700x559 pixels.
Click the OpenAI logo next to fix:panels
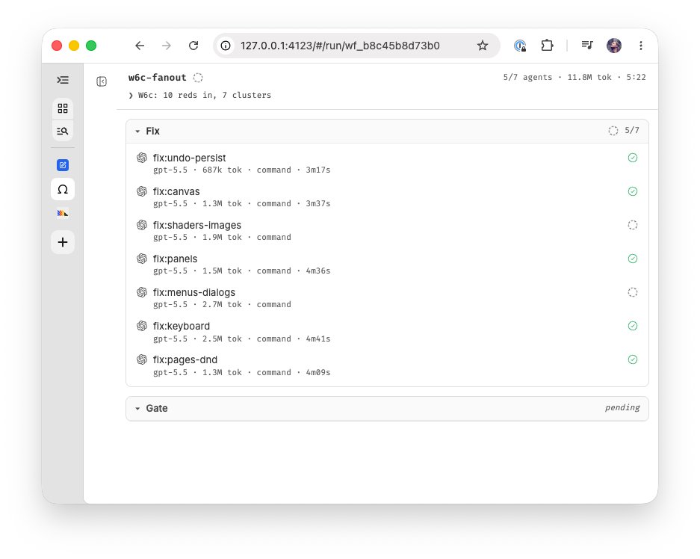[142, 259]
